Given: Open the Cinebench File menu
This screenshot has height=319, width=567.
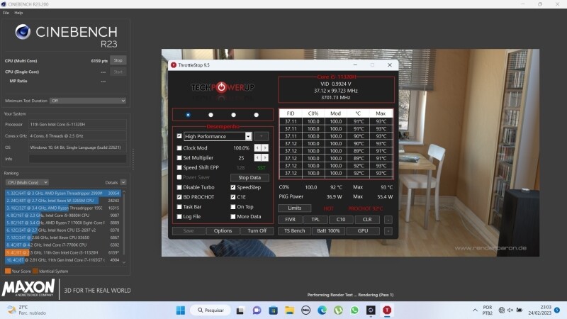Looking at the screenshot, I should coord(6,13).
